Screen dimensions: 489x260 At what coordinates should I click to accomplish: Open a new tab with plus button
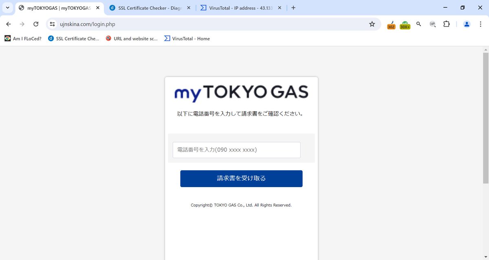tap(293, 8)
